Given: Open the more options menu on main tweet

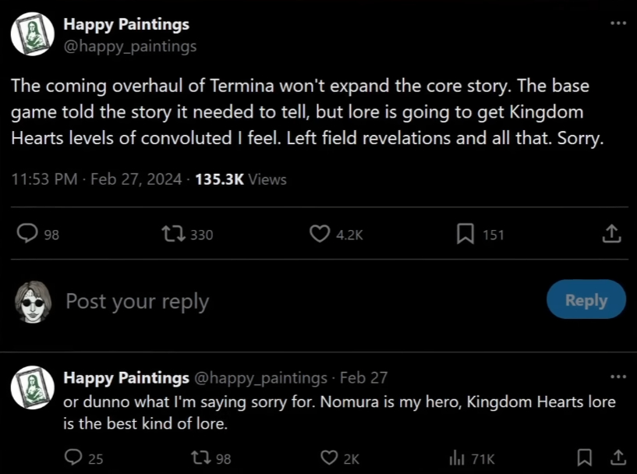Looking at the screenshot, I should (x=618, y=23).
